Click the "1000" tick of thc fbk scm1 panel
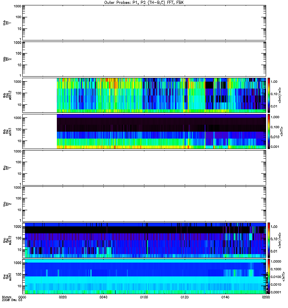Image resolution: width=288 pixels, height=308 pixels. point(17,263)
